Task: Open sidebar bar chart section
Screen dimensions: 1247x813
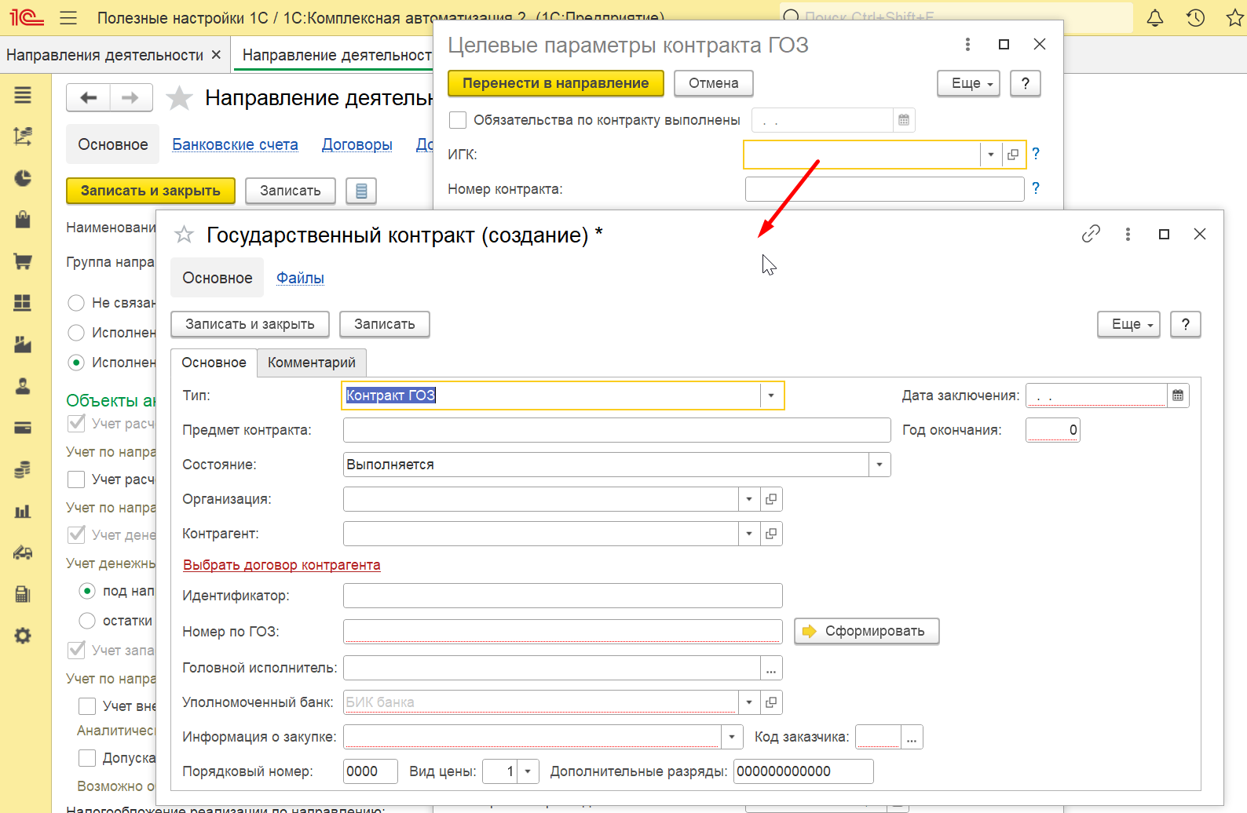Action: pyautogui.click(x=23, y=511)
